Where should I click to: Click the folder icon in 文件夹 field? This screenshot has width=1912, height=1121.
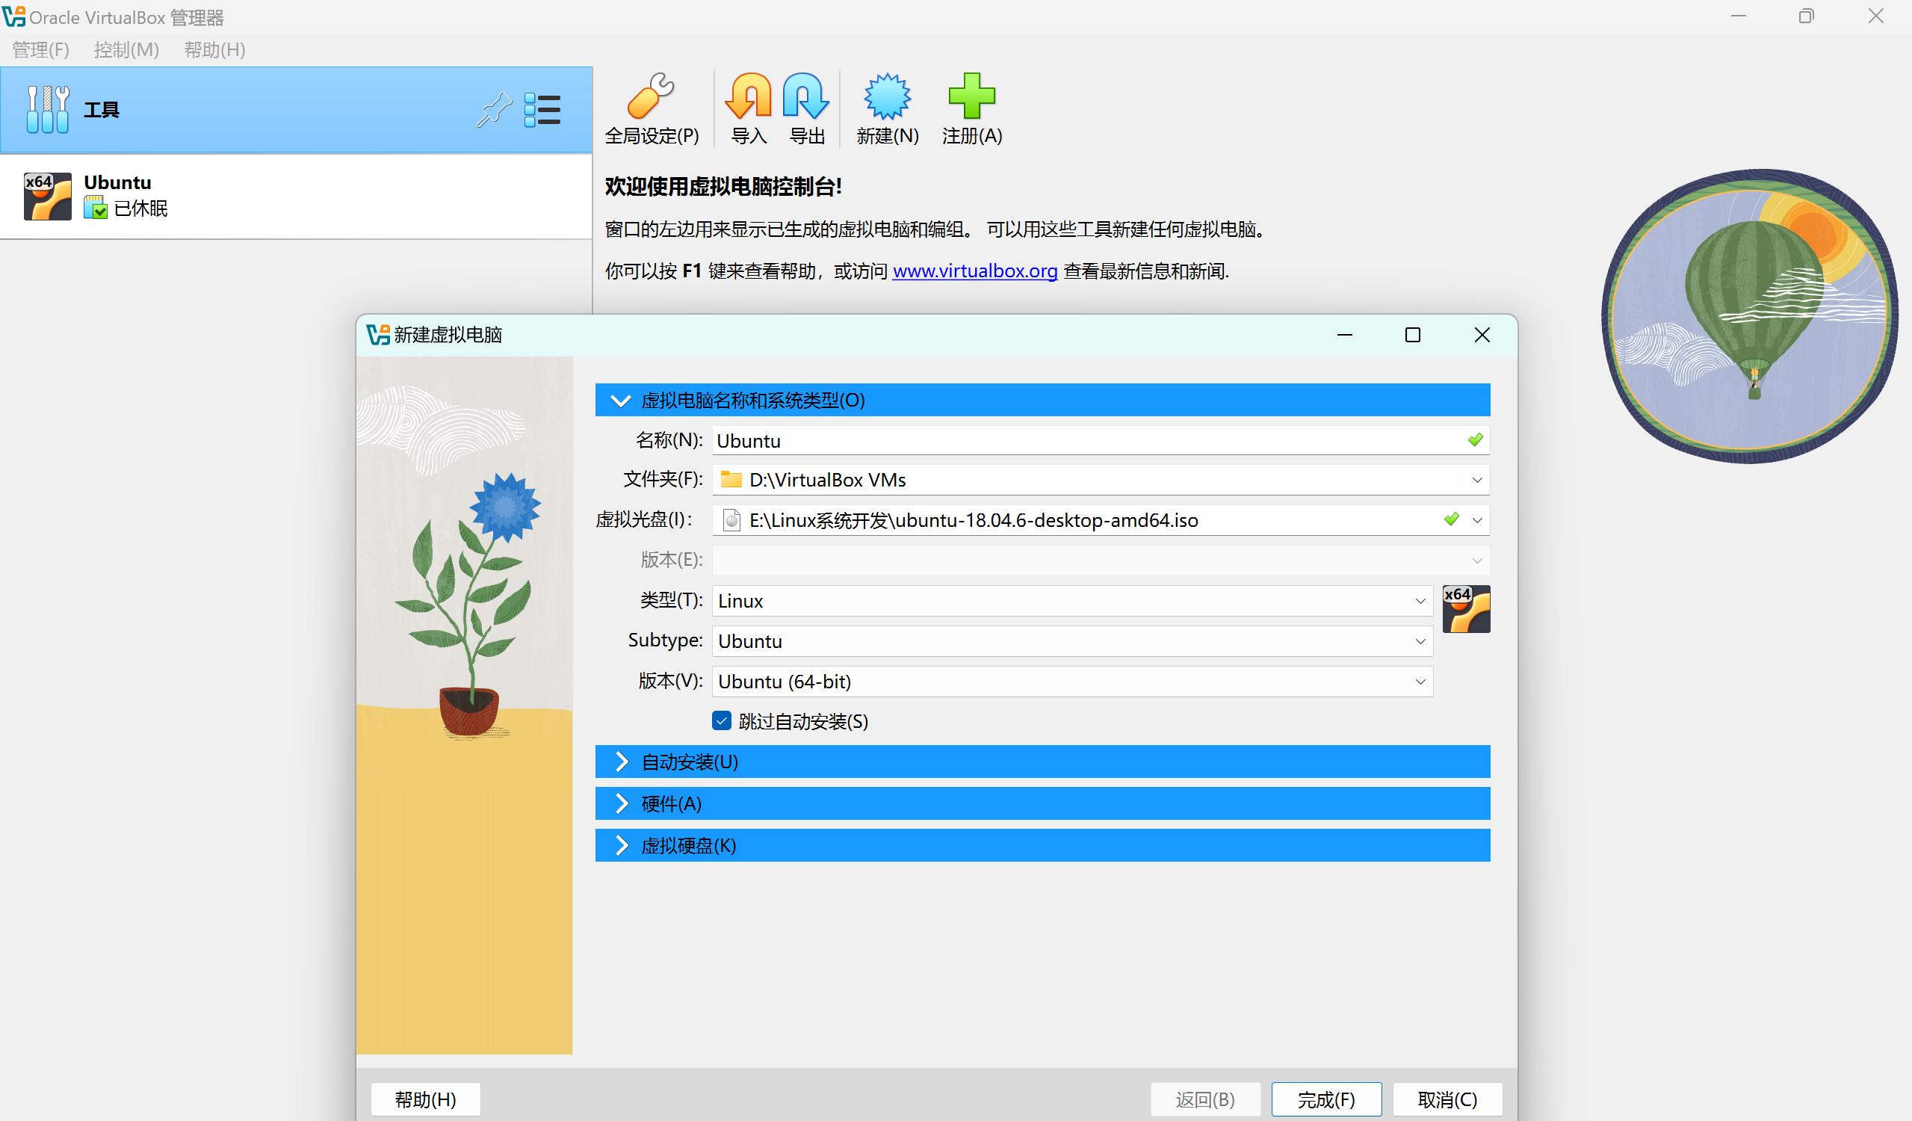pyautogui.click(x=731, y=479)
